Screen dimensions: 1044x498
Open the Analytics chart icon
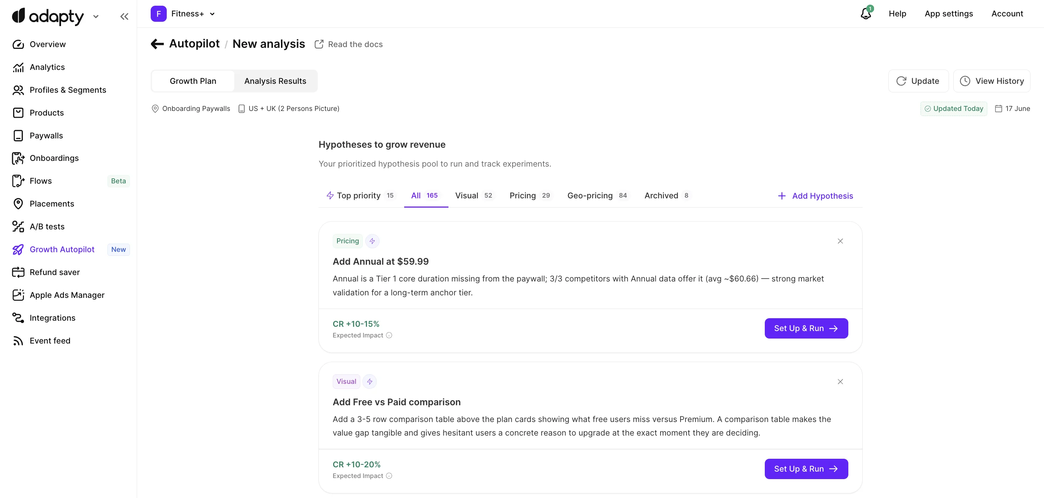click(x=18, y=67)
